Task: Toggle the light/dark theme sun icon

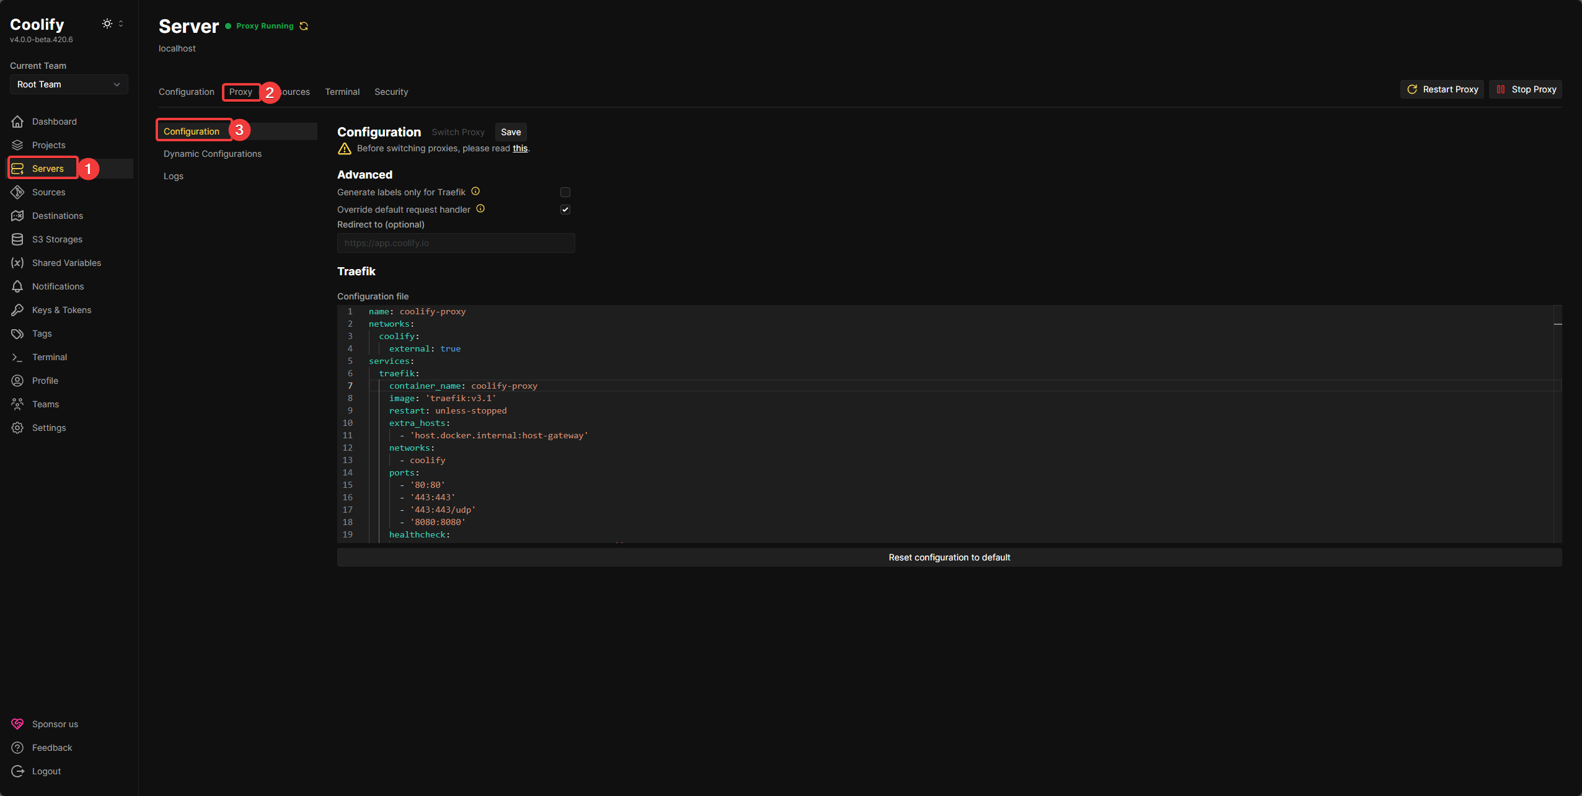Action: click(x=107, y=24)
